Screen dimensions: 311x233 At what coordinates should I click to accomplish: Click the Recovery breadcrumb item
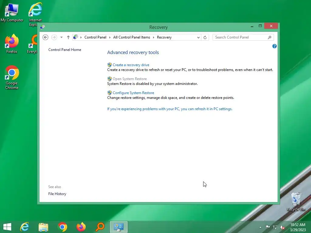(x=164, y=37)
